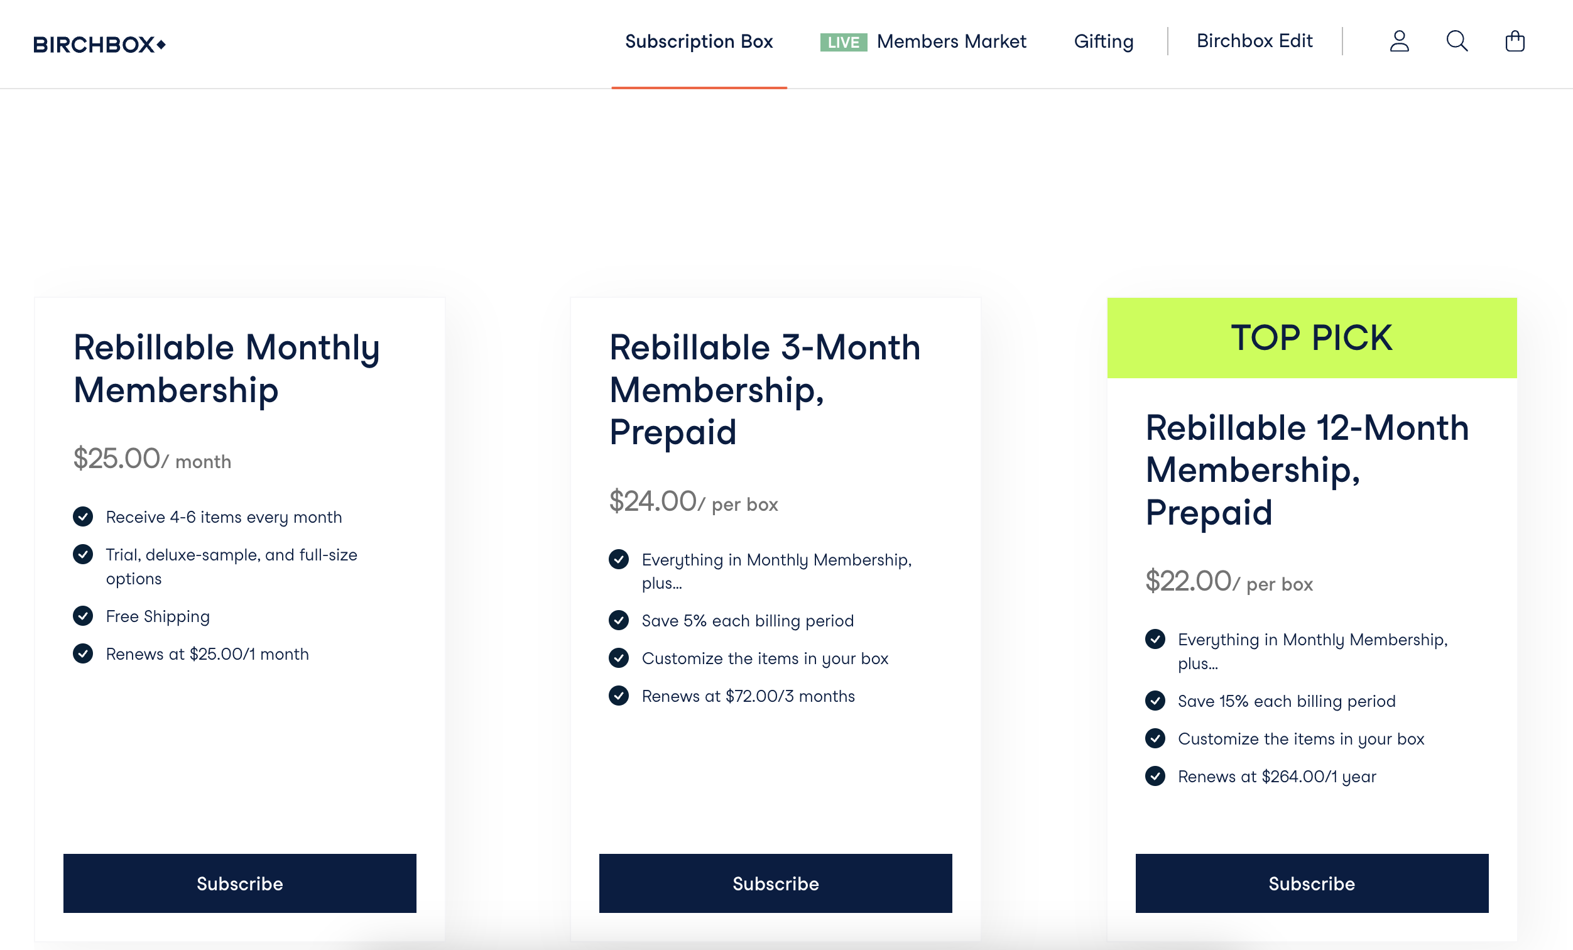Click checkmark next to Save 5% each billing period

coord(619,621)
